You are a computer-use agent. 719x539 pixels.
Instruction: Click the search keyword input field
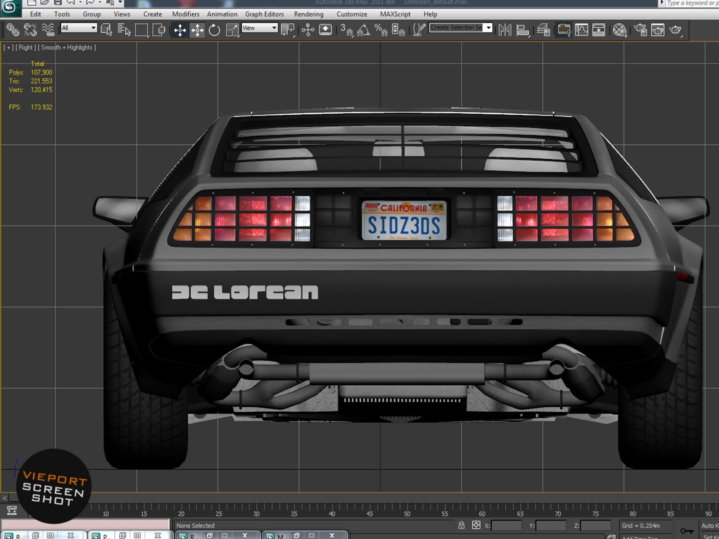tap(693, 3)
